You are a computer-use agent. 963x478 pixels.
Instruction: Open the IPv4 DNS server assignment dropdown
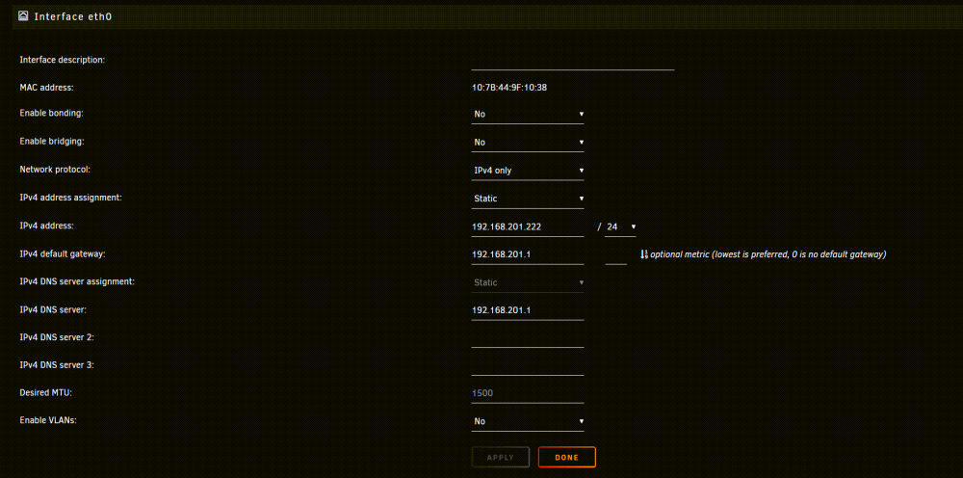(x=528, y=282)
